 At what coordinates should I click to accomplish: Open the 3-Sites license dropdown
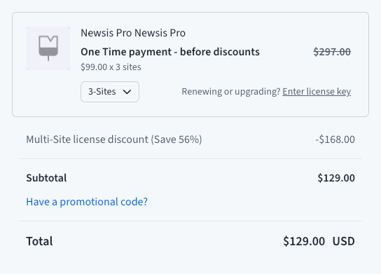click(110, 92)
